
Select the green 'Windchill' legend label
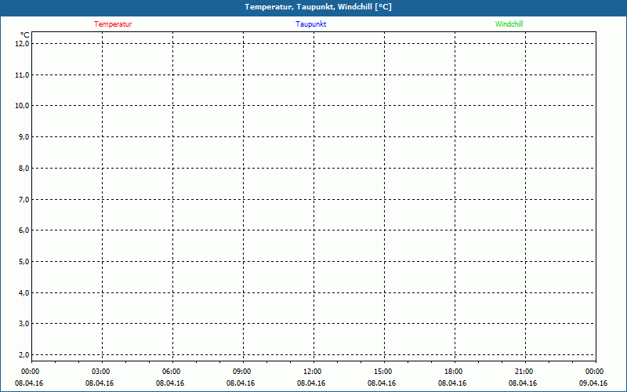pyautogui.click(x=509, y=24)
